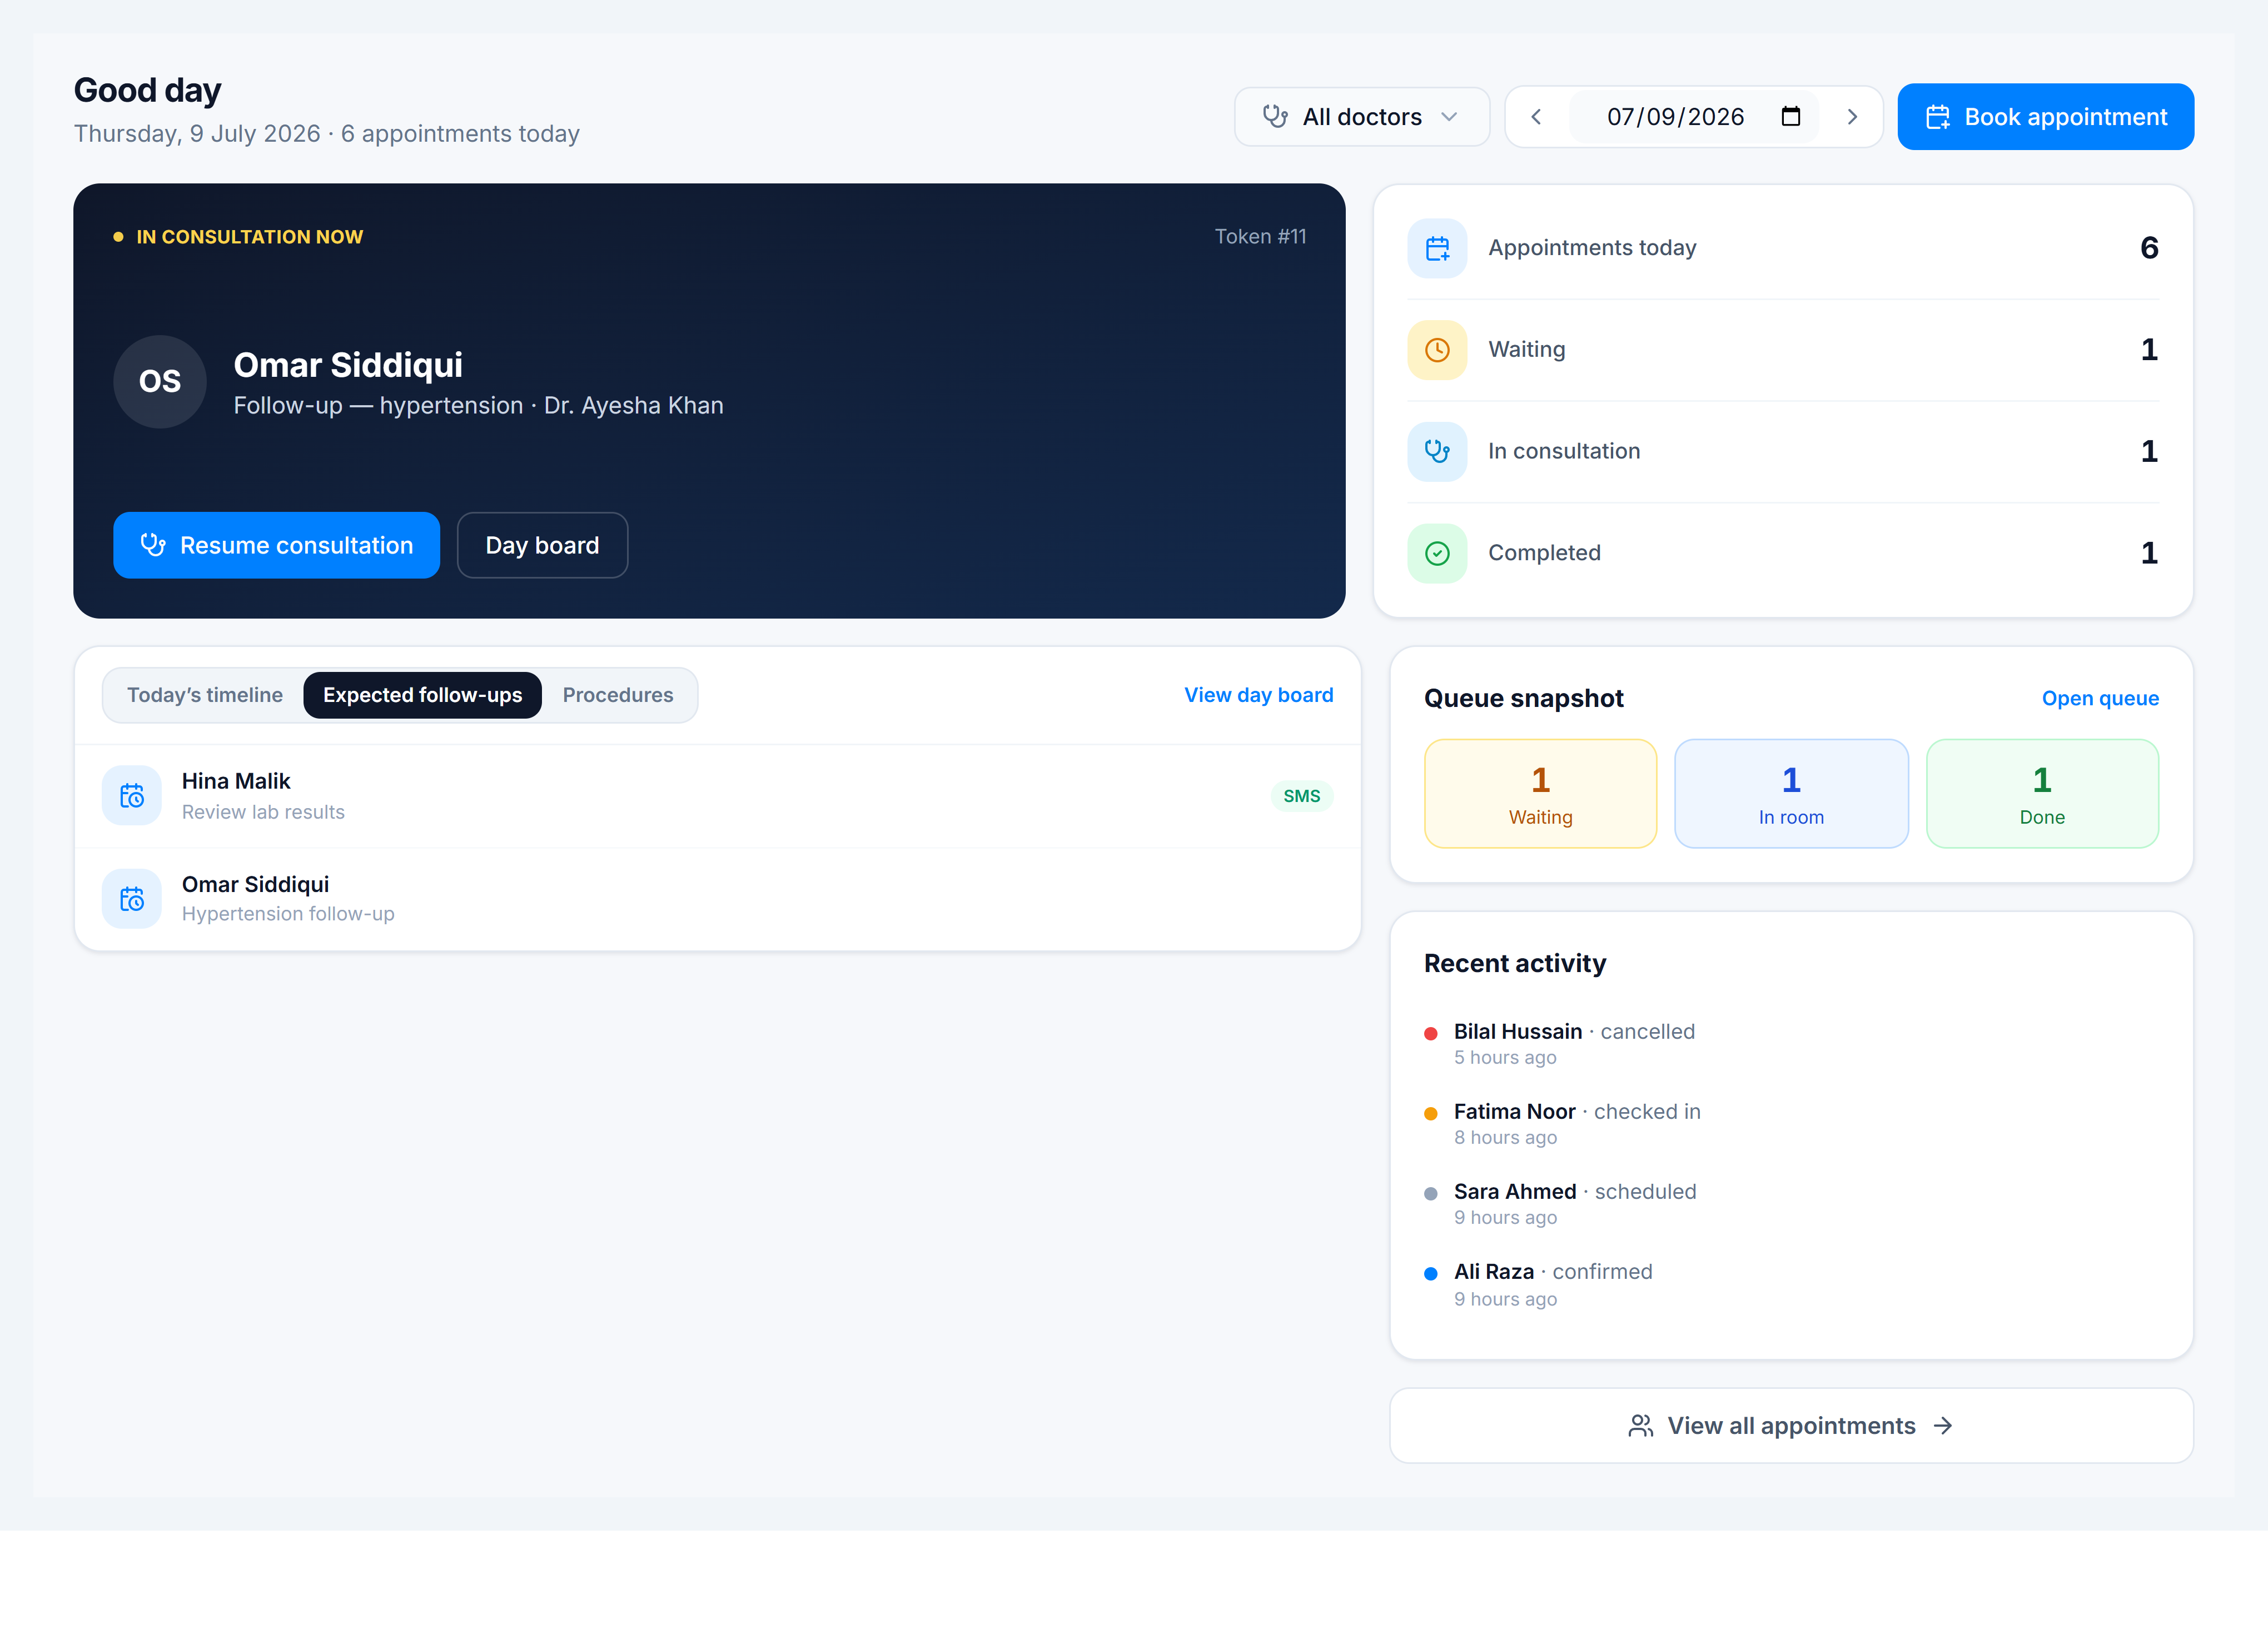Click the Done queue card
Viewport: 2268px width, 1634px height.
click(2042, 794)
